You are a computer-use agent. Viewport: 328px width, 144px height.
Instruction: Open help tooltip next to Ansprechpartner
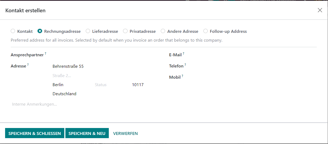pyautogui.click(x=46, y=54)
